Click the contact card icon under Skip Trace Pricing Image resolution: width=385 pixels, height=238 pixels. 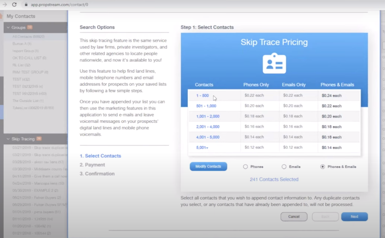coord(274,63)
